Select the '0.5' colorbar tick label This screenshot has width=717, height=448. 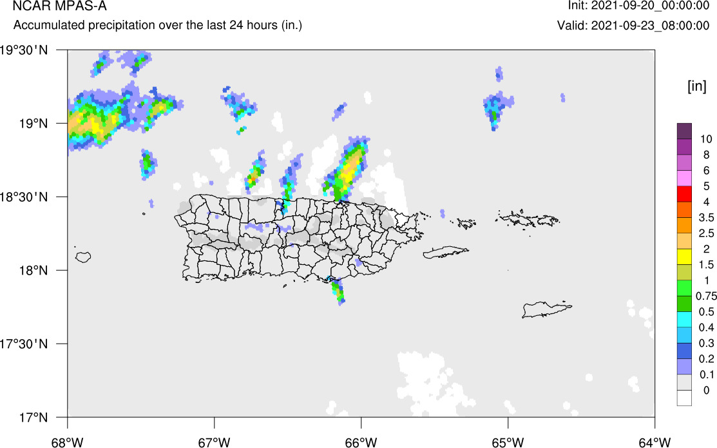coord(707,311)
